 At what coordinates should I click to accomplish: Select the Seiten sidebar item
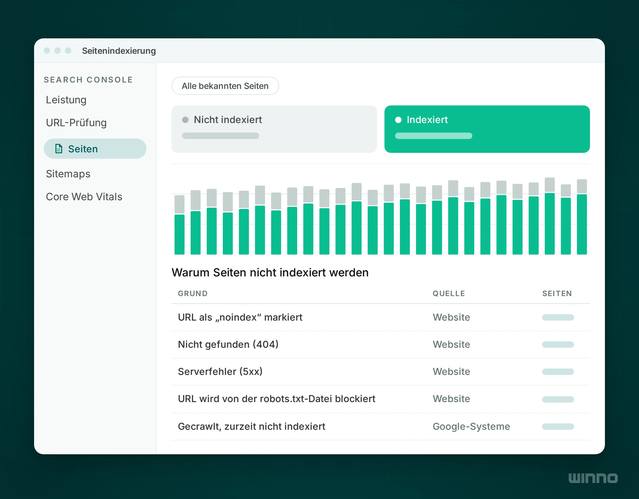95,149
